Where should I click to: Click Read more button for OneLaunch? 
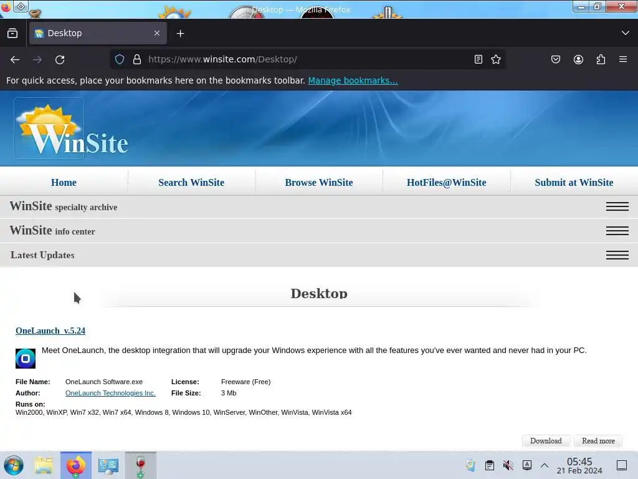tap(598, 441)
